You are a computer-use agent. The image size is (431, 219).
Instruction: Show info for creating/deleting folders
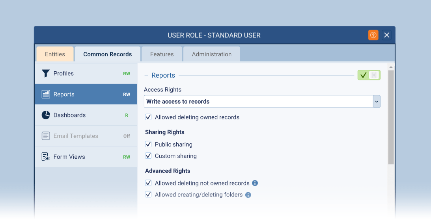248,195
